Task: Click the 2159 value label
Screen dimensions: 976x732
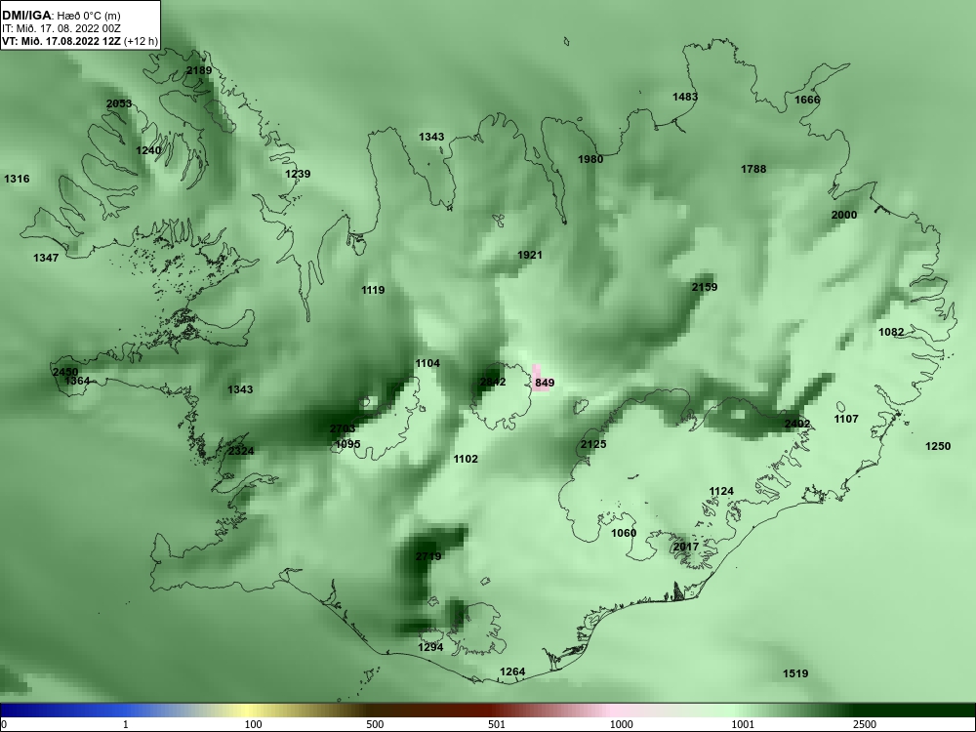Action: tap(705, 287)
